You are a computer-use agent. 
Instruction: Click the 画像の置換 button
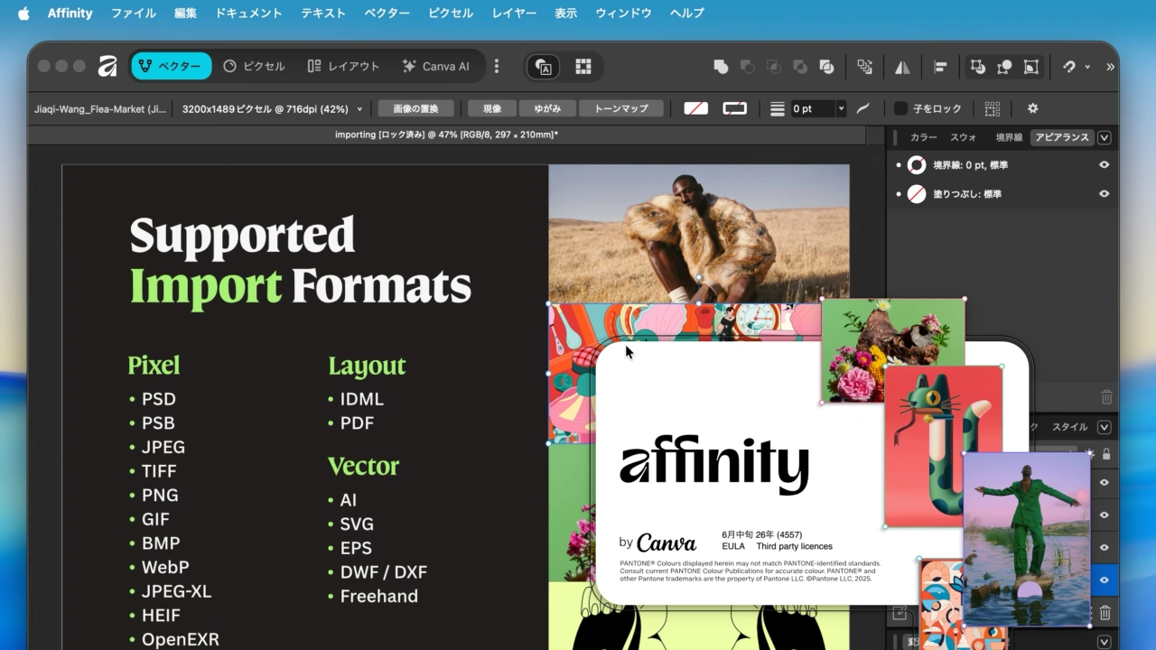pos(415,108)
